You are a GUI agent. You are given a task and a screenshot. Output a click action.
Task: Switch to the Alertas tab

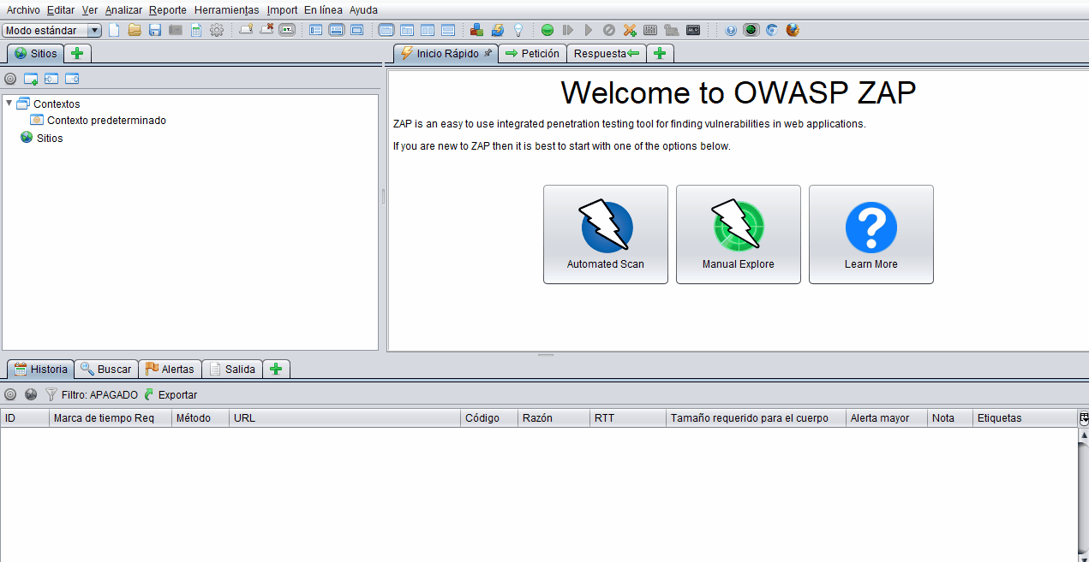170,369
